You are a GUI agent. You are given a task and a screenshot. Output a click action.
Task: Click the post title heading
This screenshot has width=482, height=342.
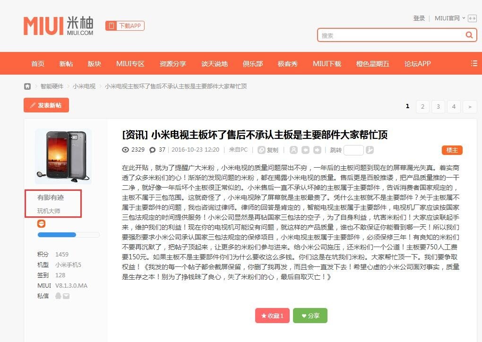pos(255,135)
